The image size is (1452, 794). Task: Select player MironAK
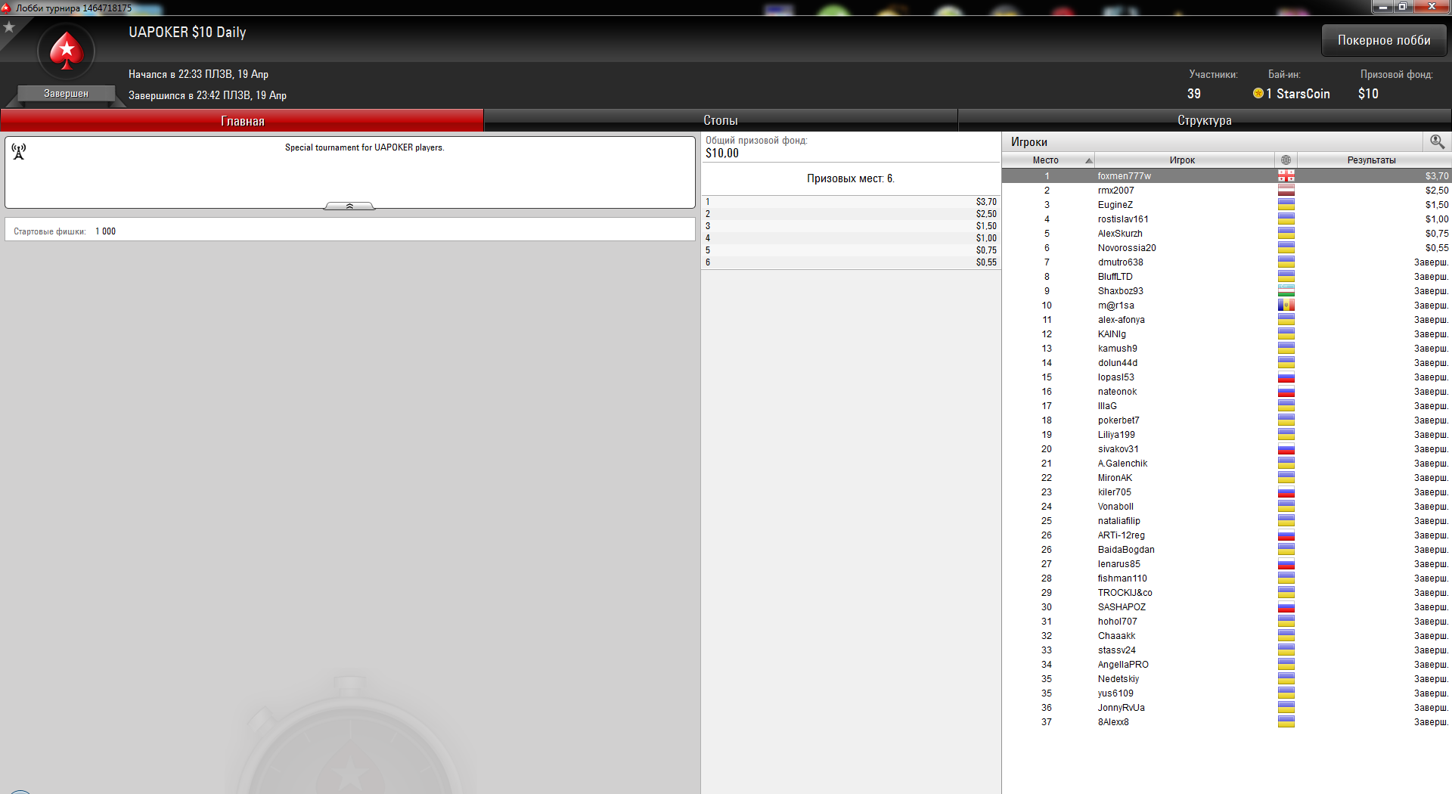tap(1226, 477)
